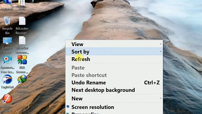Image resolution: width=202 pixels, height=114 pixels.
Task: Select Next desktop background
Action: [x=114, y=90]
